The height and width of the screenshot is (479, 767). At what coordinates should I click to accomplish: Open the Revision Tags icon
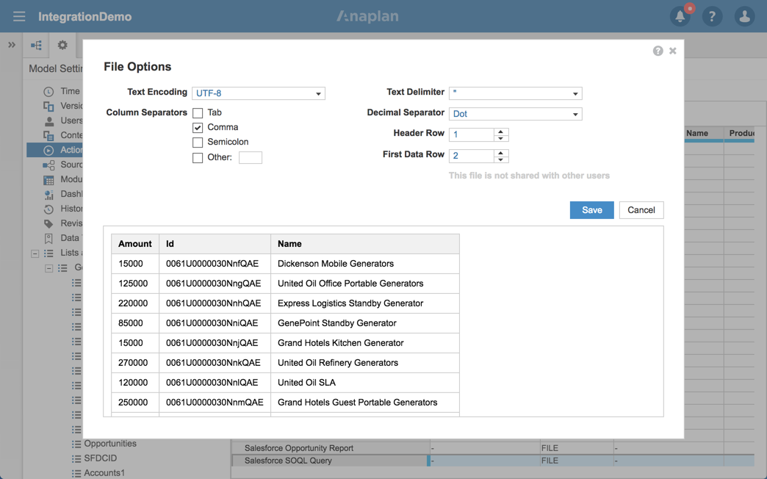point(48,223)
